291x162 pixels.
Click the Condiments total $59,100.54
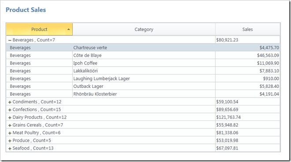pyautogui.click(x=227, y=102)
